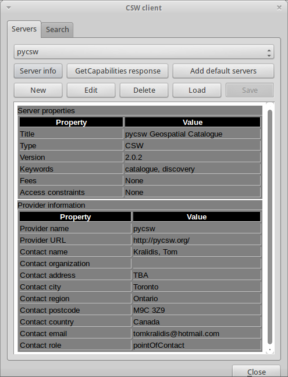Click the contact region 'Ontario'

point(145,298)
